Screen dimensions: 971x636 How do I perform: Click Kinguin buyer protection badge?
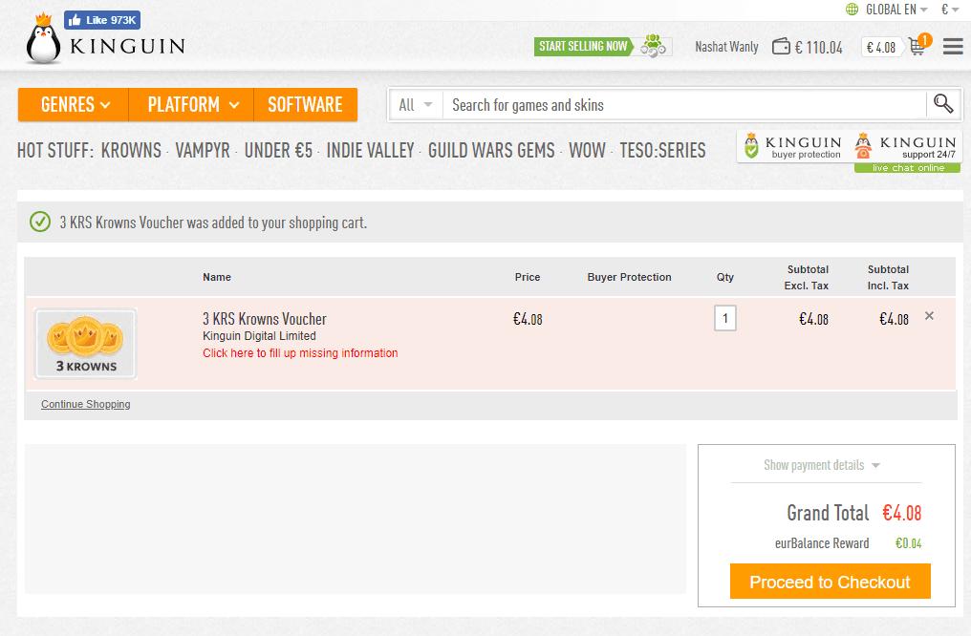(792, 147)
